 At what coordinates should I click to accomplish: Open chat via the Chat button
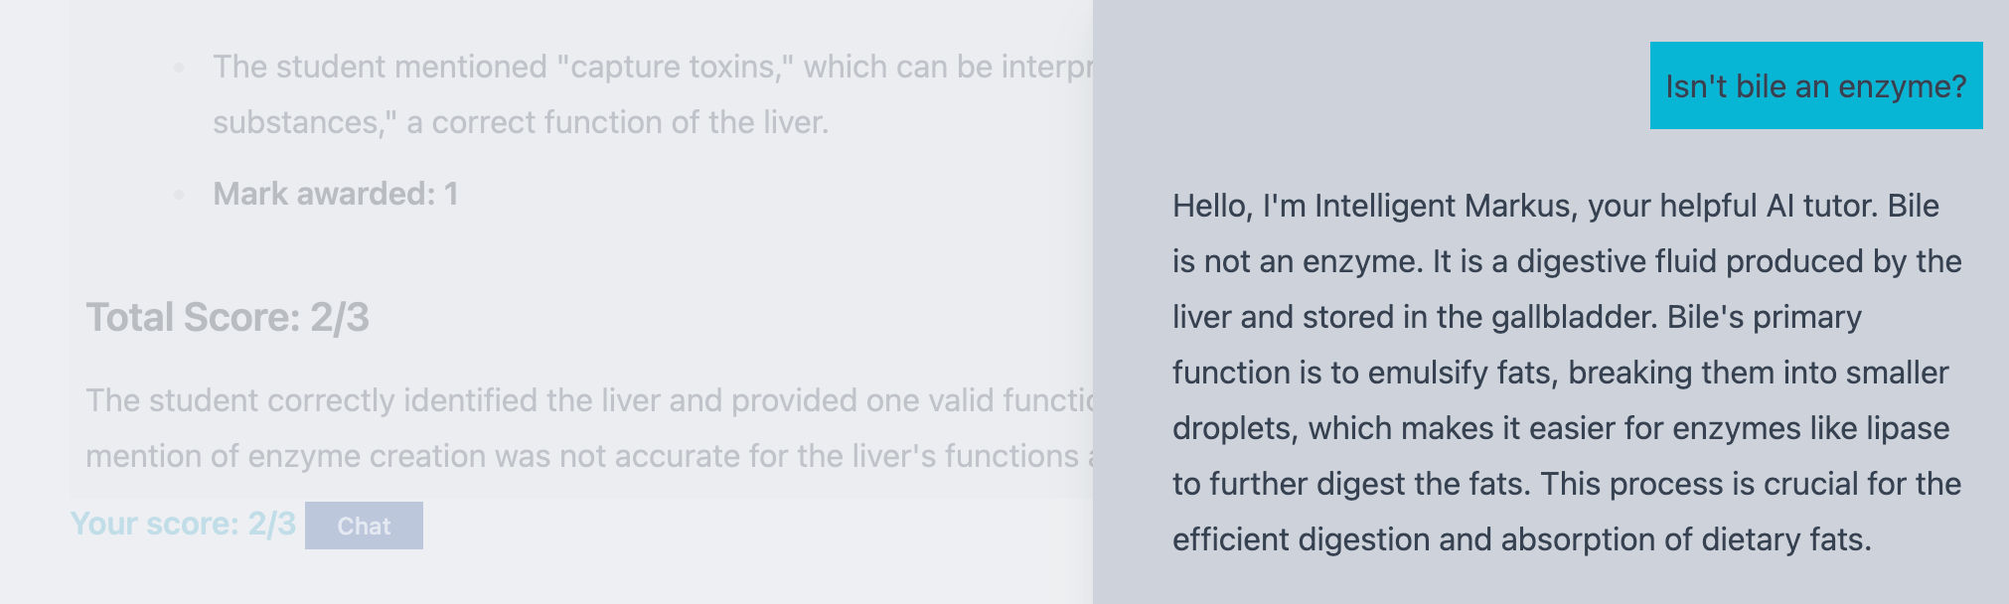(x=365, y=527)
